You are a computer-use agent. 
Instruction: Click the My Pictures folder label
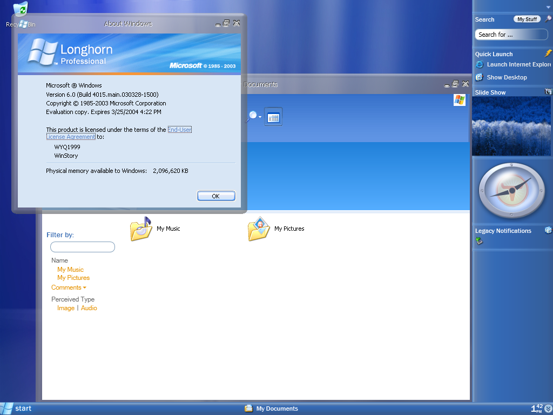(289, 229)
